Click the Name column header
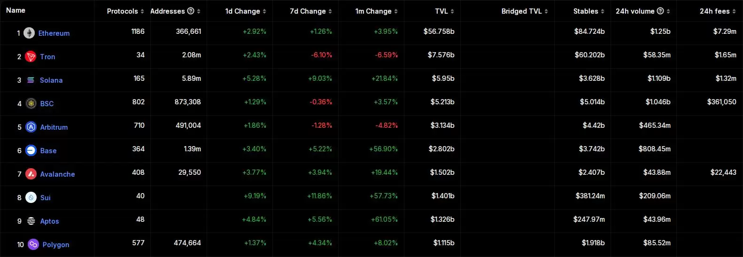The height and width of the screenshot is (257, 743). tap(15, 10)
